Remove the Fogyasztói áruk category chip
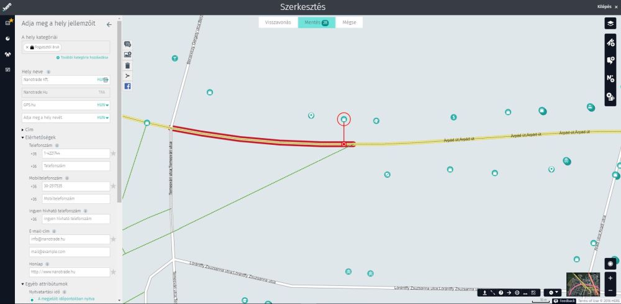Image resolution: width=621 pixels, height=304 pixels. [x=27, y=47]
